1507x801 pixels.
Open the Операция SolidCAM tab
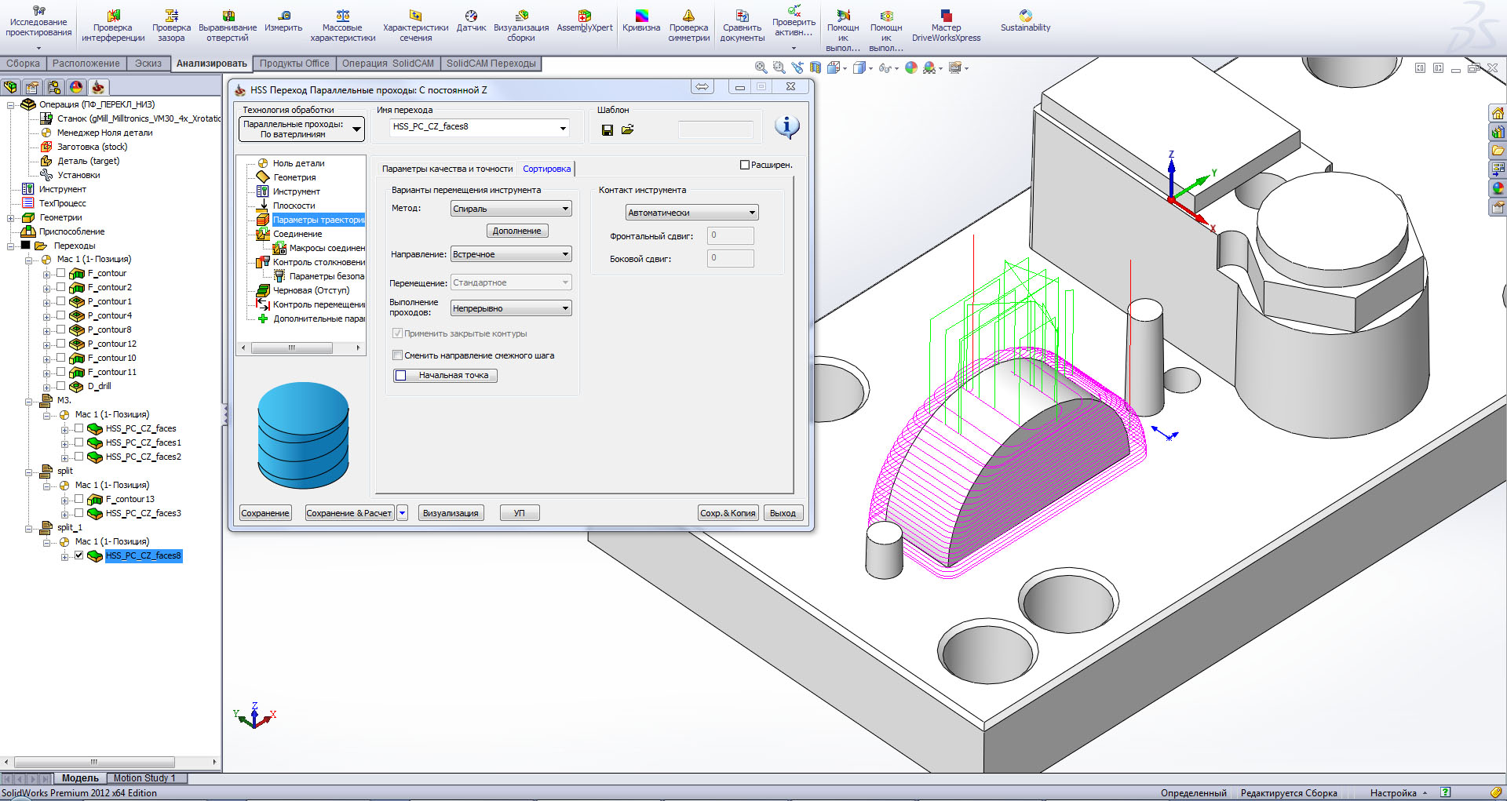[388, 64]
